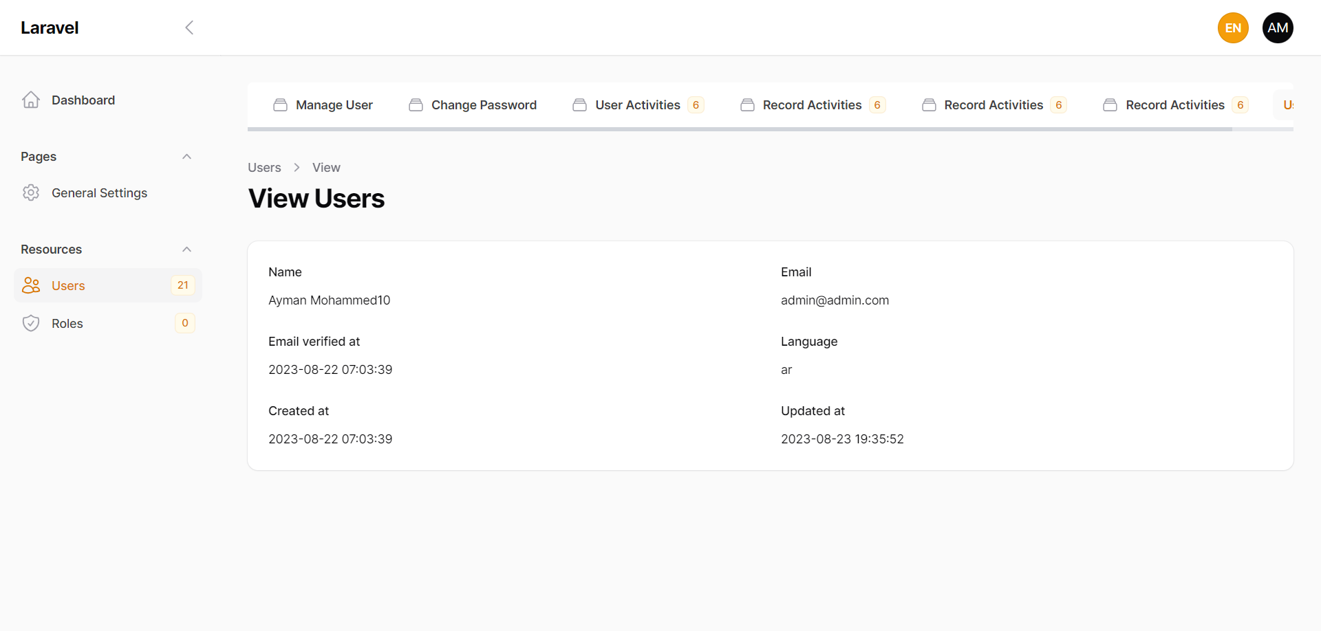Collapse the sidebar using the back chevron

pos(189,27)
